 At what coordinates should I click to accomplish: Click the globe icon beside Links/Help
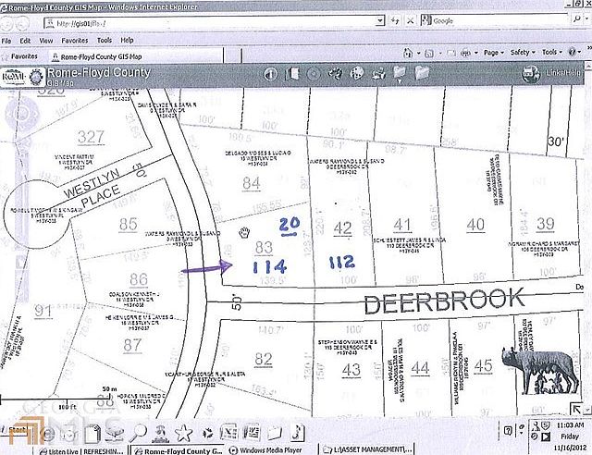tap(527, 72)
